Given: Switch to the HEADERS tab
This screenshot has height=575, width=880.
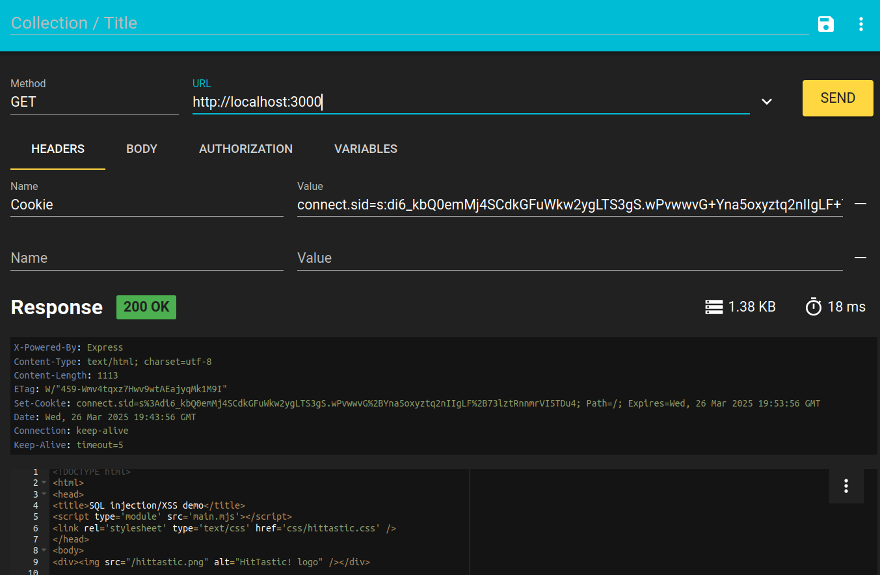Looking at the screenshot, I should tap(58, 149).
